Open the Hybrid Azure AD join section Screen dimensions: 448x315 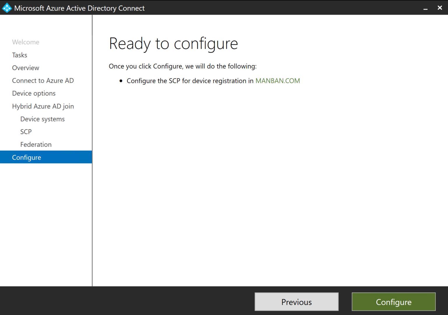(43, 106)
